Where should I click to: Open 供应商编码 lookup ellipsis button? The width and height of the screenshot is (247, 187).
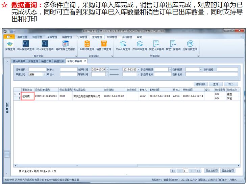[x=170, y=70]
